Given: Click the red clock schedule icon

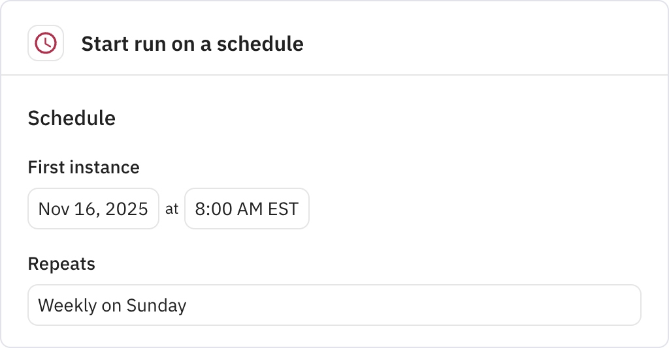Looking at the screenshot, I should pyautogui.click(x=46, y=43).
